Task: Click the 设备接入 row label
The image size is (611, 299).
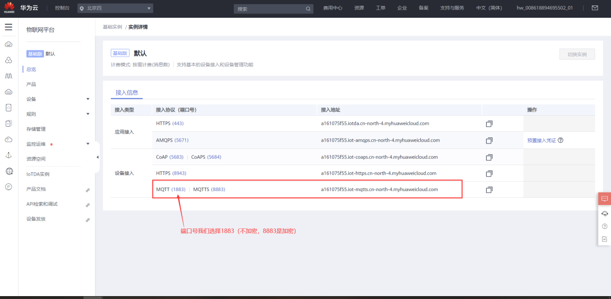Action: coord(124,173)
